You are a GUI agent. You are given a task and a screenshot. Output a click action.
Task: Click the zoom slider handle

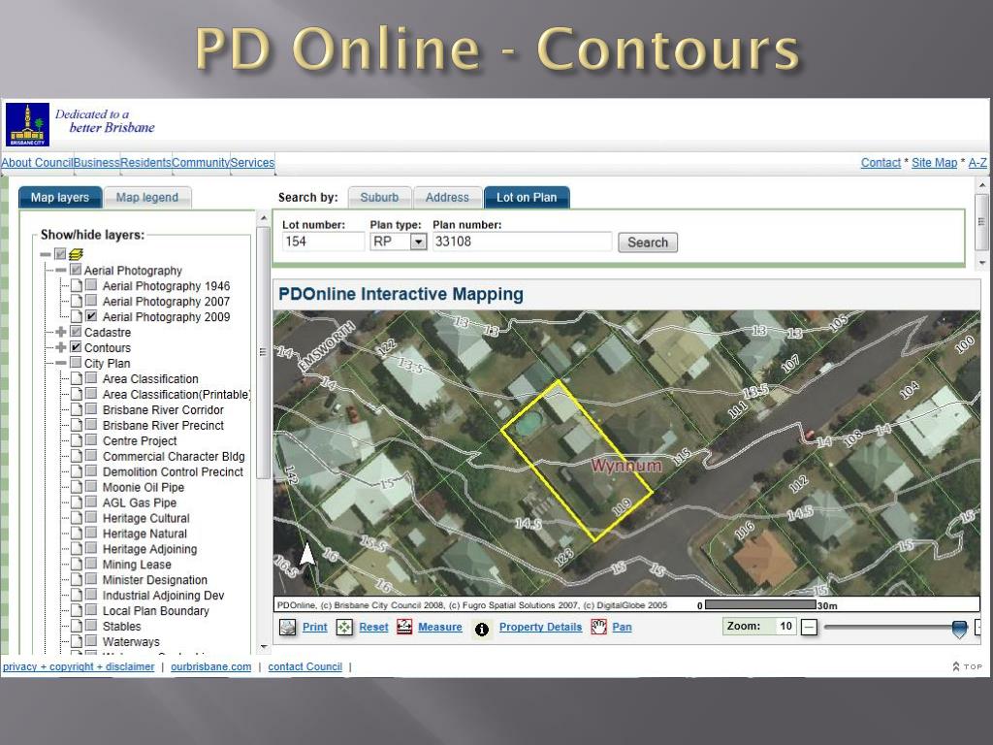click(x=959, y=629)
